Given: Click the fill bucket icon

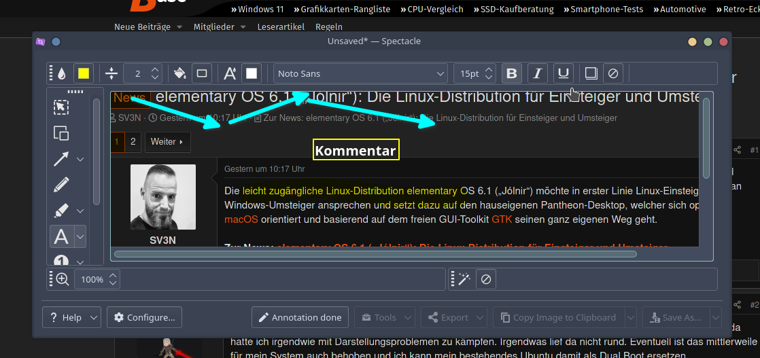Looking at the screenshot, I should pyautogui.click(x=180, y=73).
